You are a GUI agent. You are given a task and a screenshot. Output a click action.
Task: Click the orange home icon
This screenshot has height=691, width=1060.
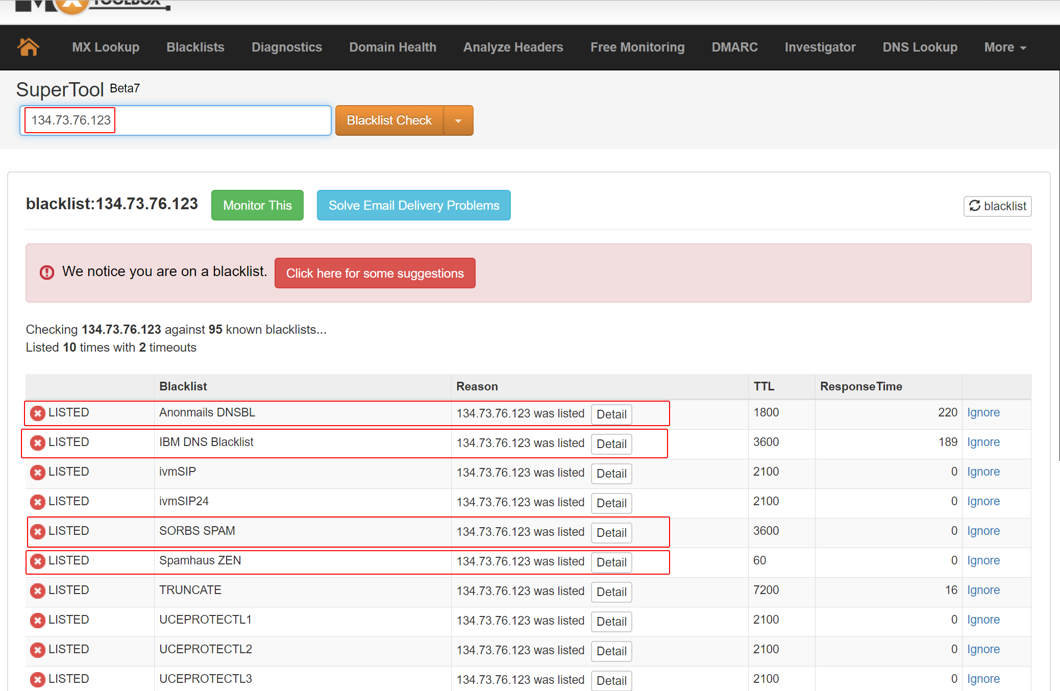click(28, 47)
